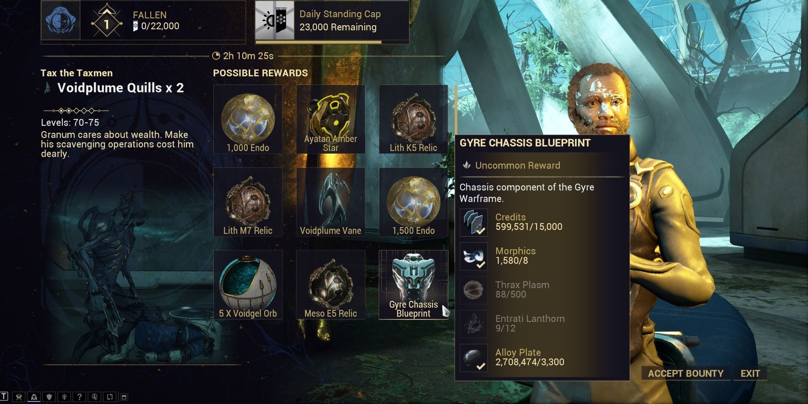Select the Ayatan Amber Star reward
Screen dimensions: 808x404
(330, 119)
